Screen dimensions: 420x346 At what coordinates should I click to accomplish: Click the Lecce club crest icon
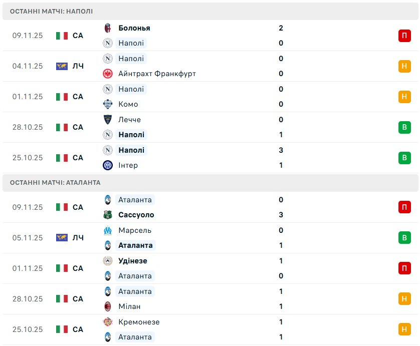point(108,120)
